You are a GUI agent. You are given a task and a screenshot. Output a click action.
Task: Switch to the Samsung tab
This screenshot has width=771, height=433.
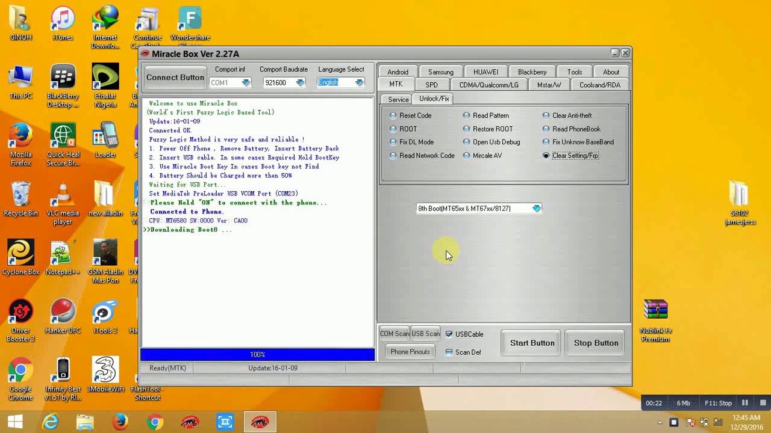pos(441,72)
